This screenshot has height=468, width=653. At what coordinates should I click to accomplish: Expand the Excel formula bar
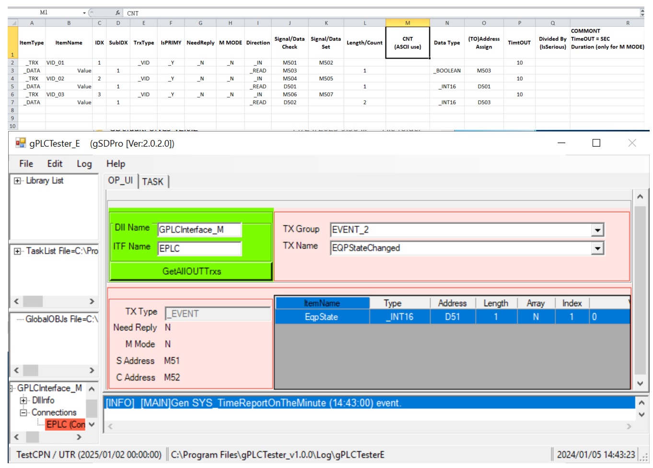click(642, 13)
